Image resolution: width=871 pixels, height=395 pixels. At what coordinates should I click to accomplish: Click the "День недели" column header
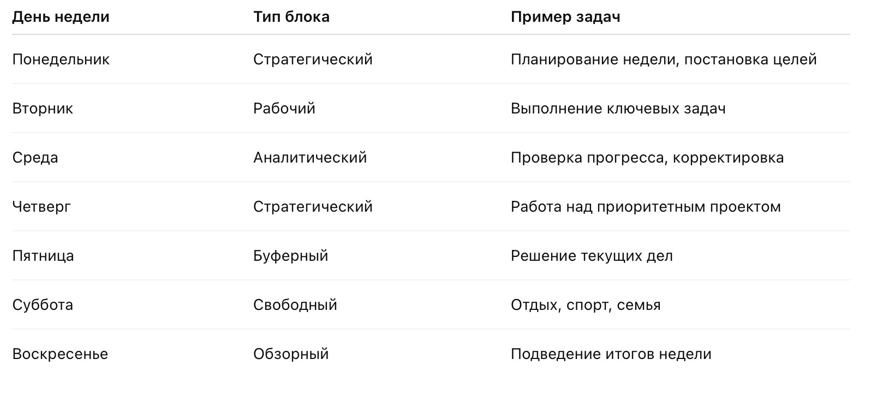click(x=61, y=17)
